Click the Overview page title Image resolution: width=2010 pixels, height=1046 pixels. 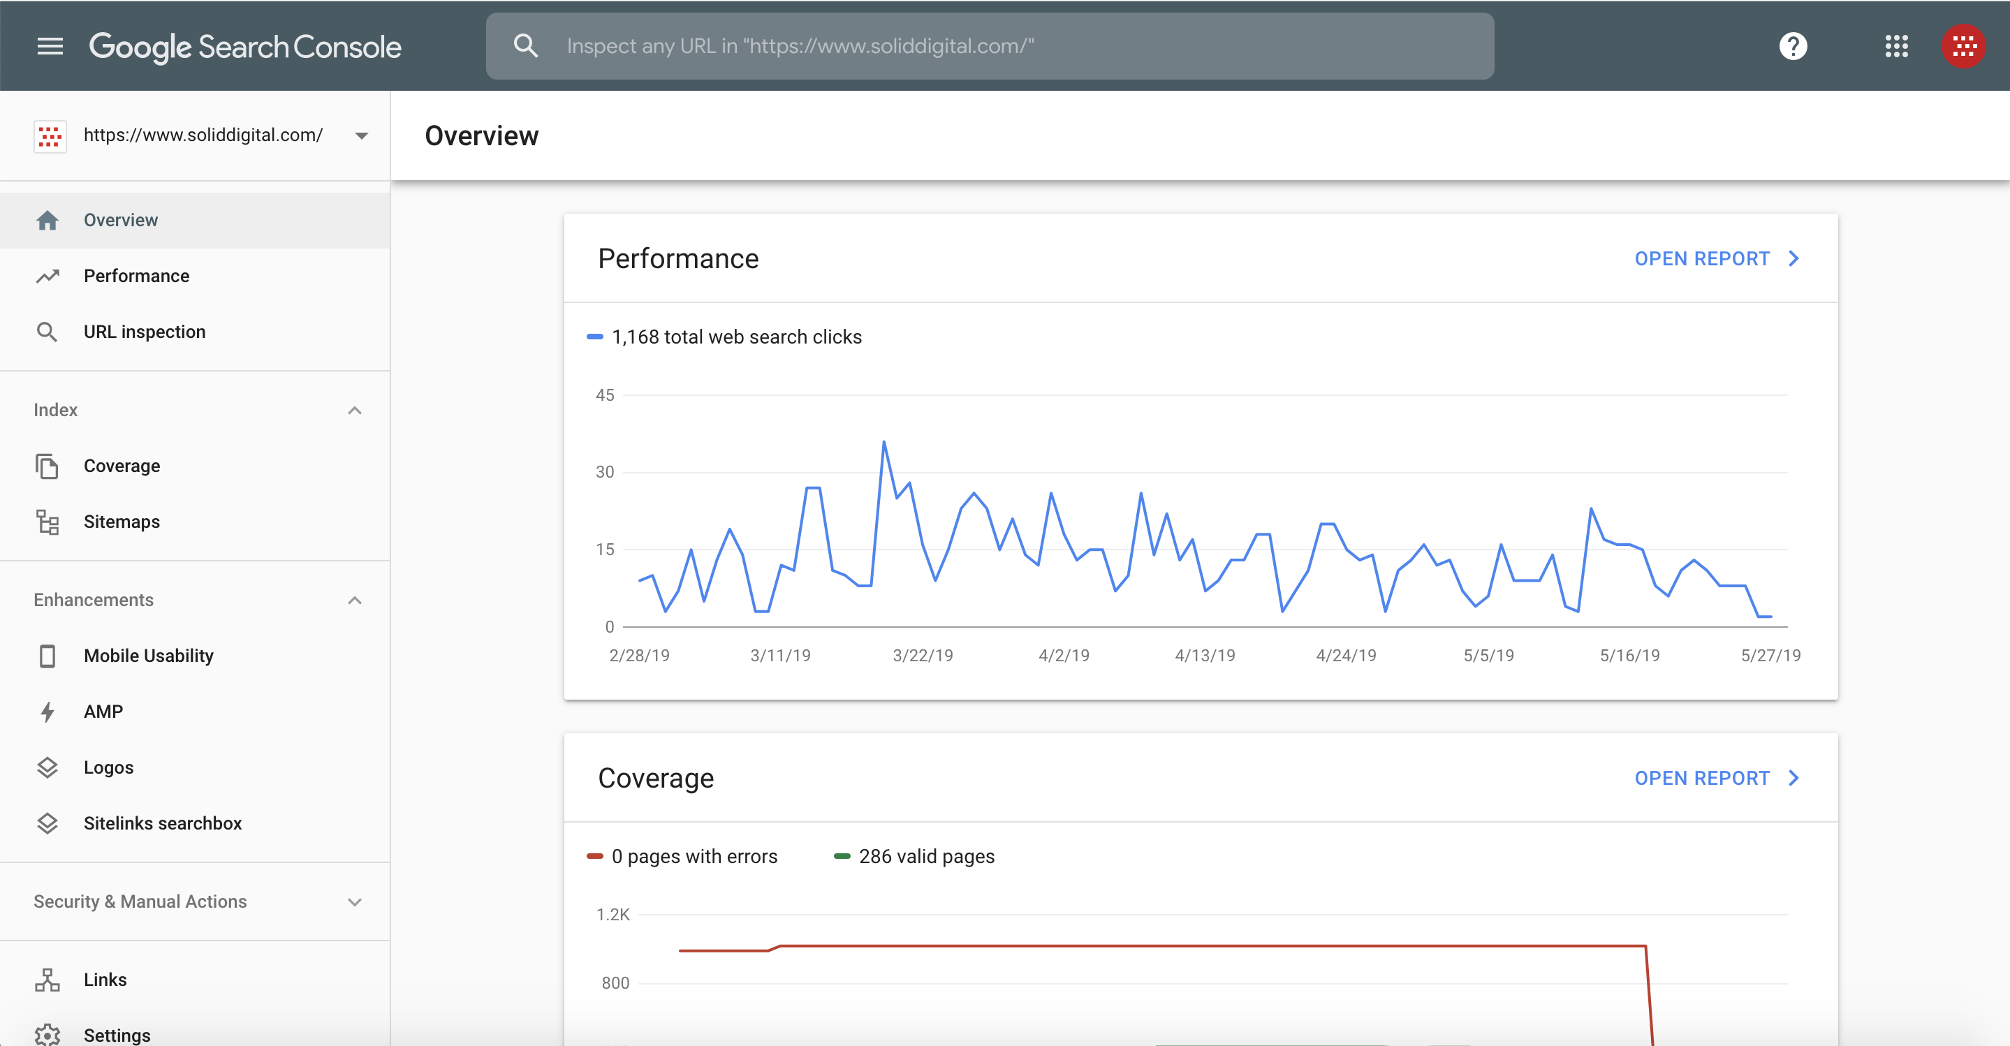481,135
